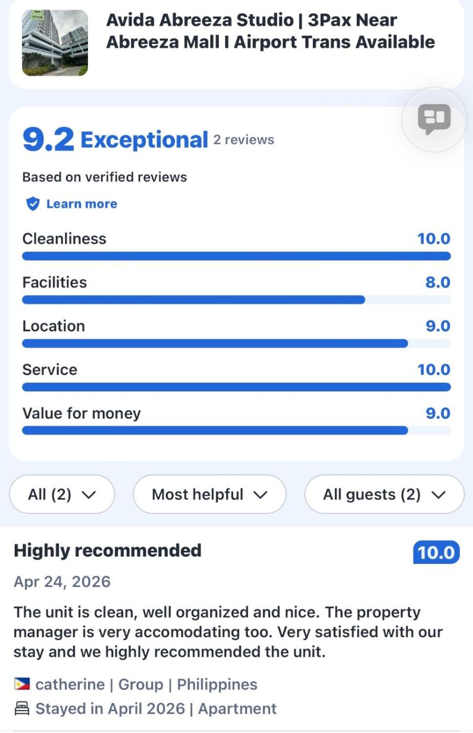The image size is (473, 733).
Task: Tap the Service rating bar
Action: point(236,387)
